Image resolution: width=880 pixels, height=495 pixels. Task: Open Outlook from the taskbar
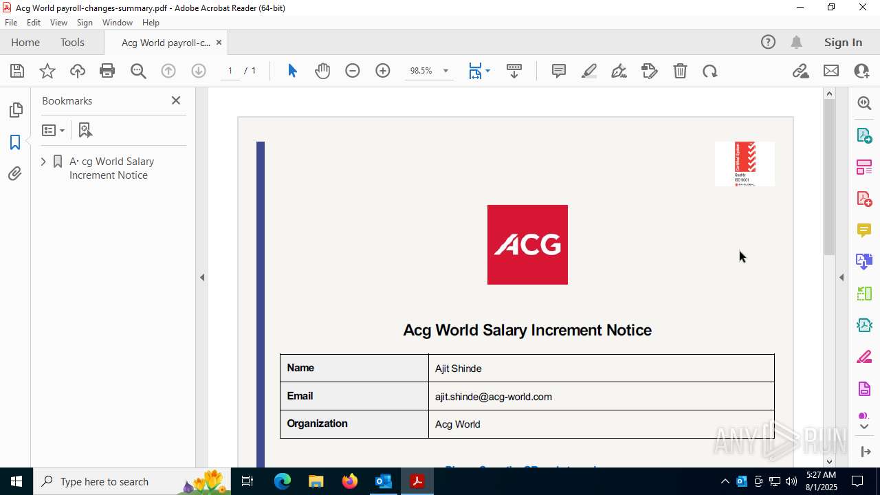coord(383,481)
